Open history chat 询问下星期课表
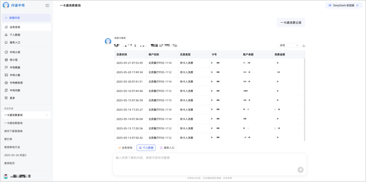Screen dimensions: 366x182 [x=13, y=131]
